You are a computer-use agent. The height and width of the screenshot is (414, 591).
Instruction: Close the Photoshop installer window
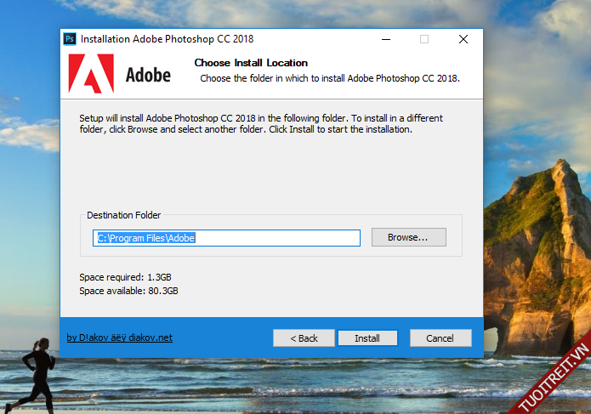point(463,39)
